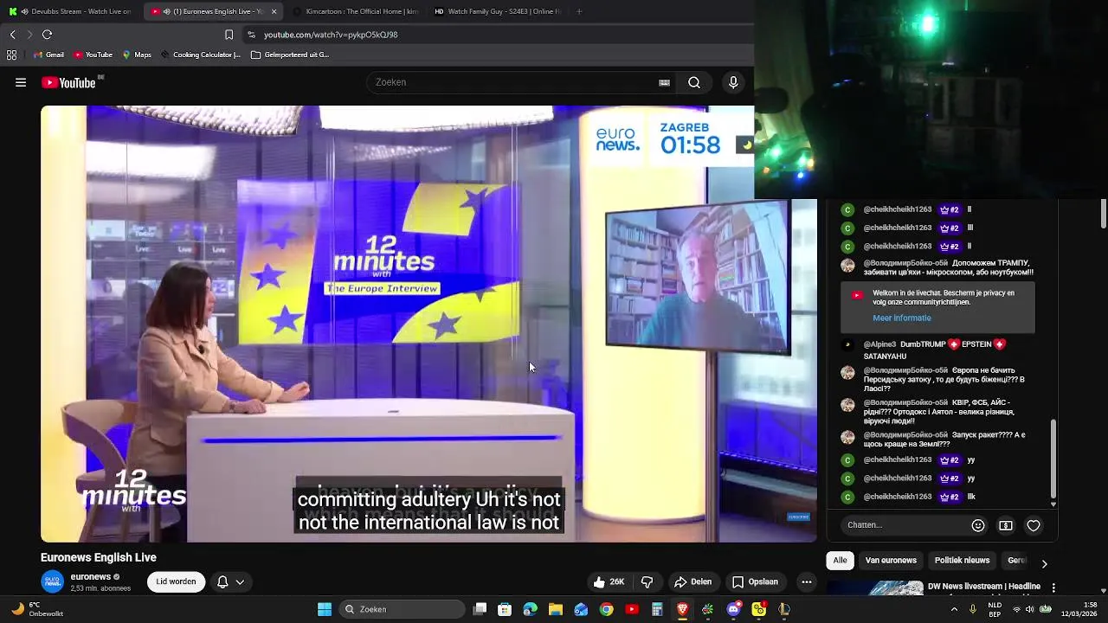Screen dimensions: 1108x623
Task: Open the on-screen keyboard icon in search box
Action: point(664,82)
